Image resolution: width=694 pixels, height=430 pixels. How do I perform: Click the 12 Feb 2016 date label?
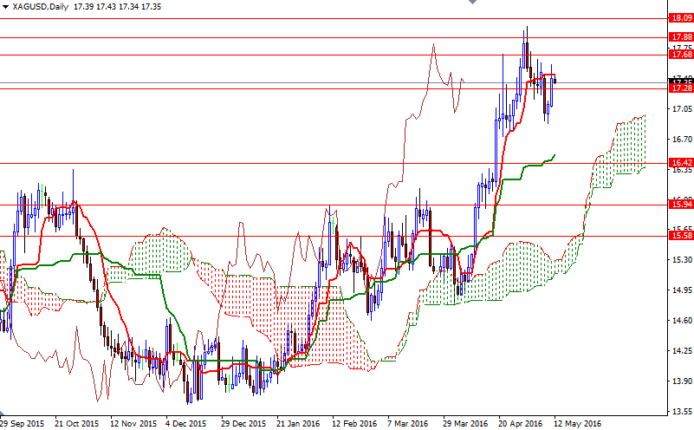click(354, 424)
